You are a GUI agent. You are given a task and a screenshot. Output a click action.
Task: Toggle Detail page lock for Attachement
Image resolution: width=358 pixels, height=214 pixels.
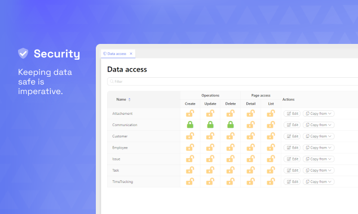[x=251, y=113]
